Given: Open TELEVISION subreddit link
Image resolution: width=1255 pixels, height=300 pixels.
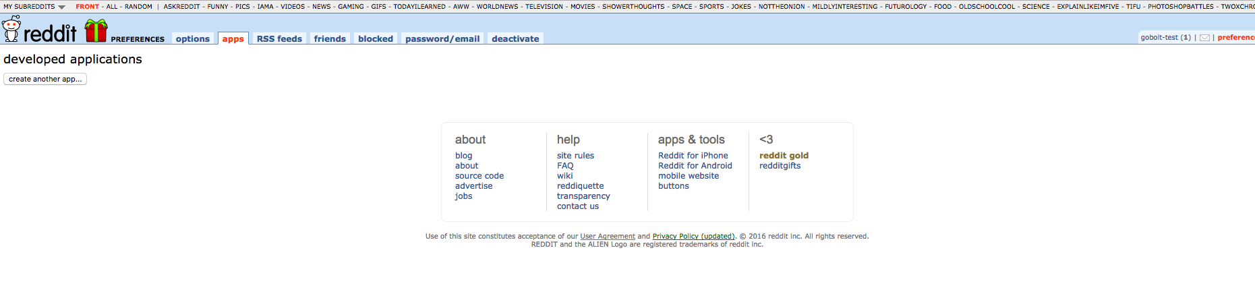Looking at the screenshot, I should (544, 7).
